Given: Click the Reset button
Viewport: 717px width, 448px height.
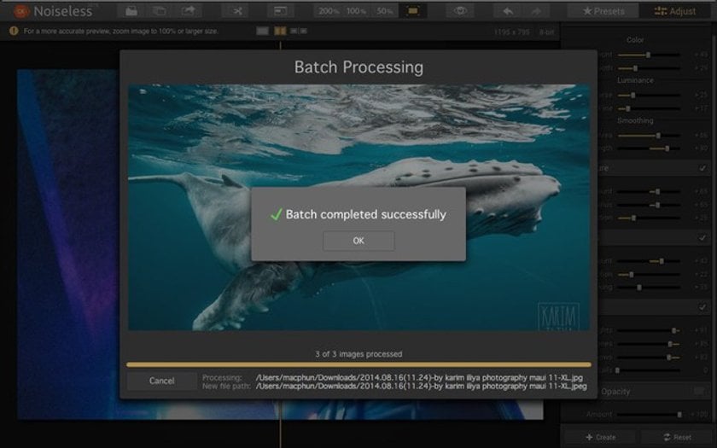Looking at the screenshot, I should point(677,438).
